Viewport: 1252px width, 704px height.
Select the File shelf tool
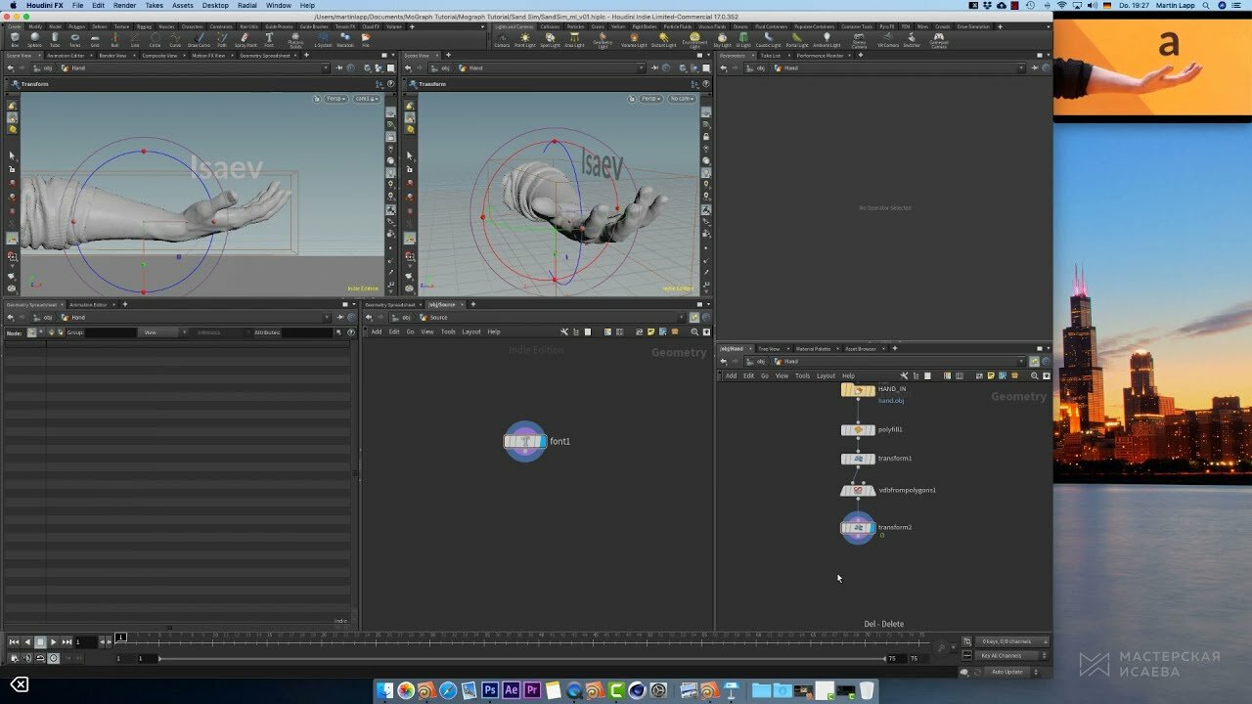point(366,38)
